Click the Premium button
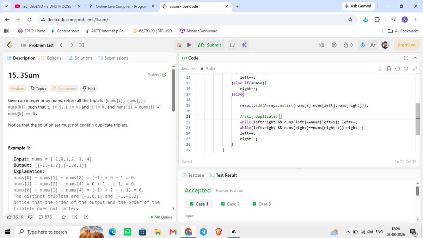Screen dimensions: 423x238 406,45
